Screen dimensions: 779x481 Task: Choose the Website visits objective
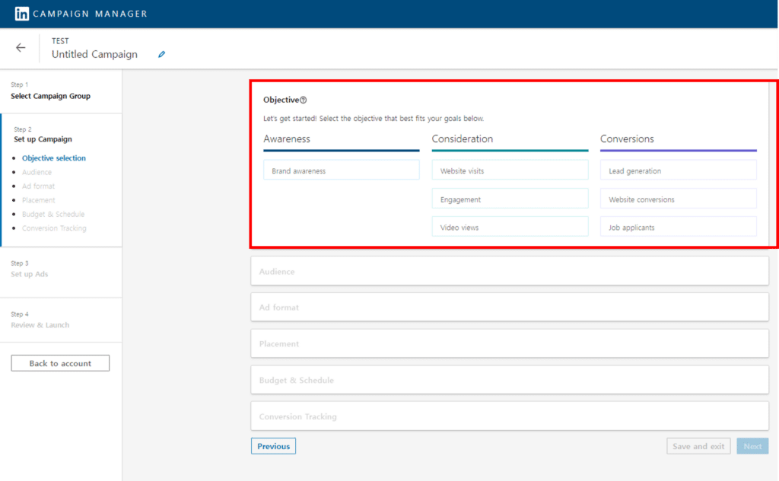[510, 170]
